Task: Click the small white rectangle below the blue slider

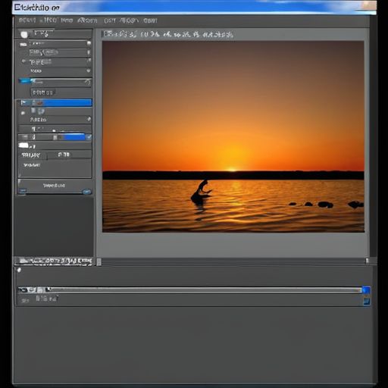Action: [23, 145]
